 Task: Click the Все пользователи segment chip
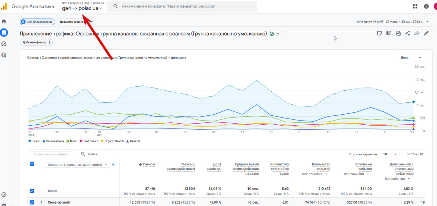[37, 22]
